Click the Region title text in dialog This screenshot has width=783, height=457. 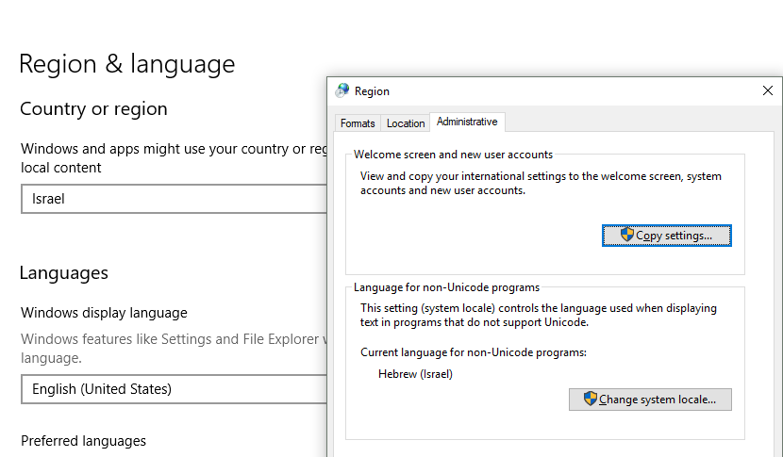(x=372, y=91)
